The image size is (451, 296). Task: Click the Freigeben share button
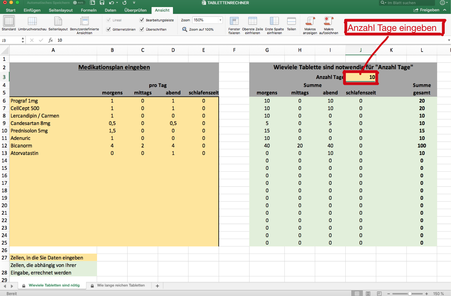(x=426, y=10)
